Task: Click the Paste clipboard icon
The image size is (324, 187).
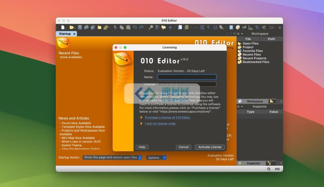Action: (x=128, y=27)
